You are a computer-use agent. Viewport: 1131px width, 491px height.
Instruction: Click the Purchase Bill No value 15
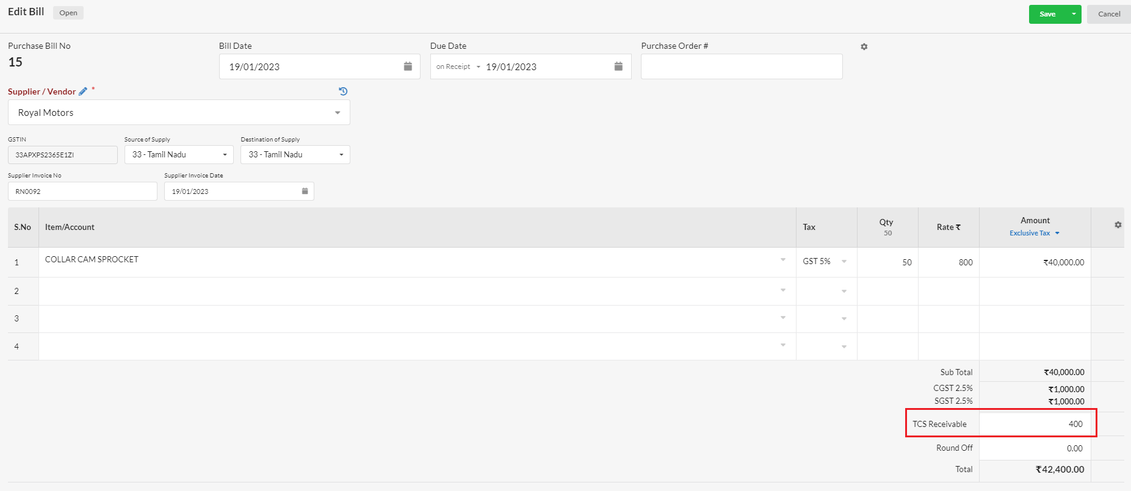(x=15, y=62)
